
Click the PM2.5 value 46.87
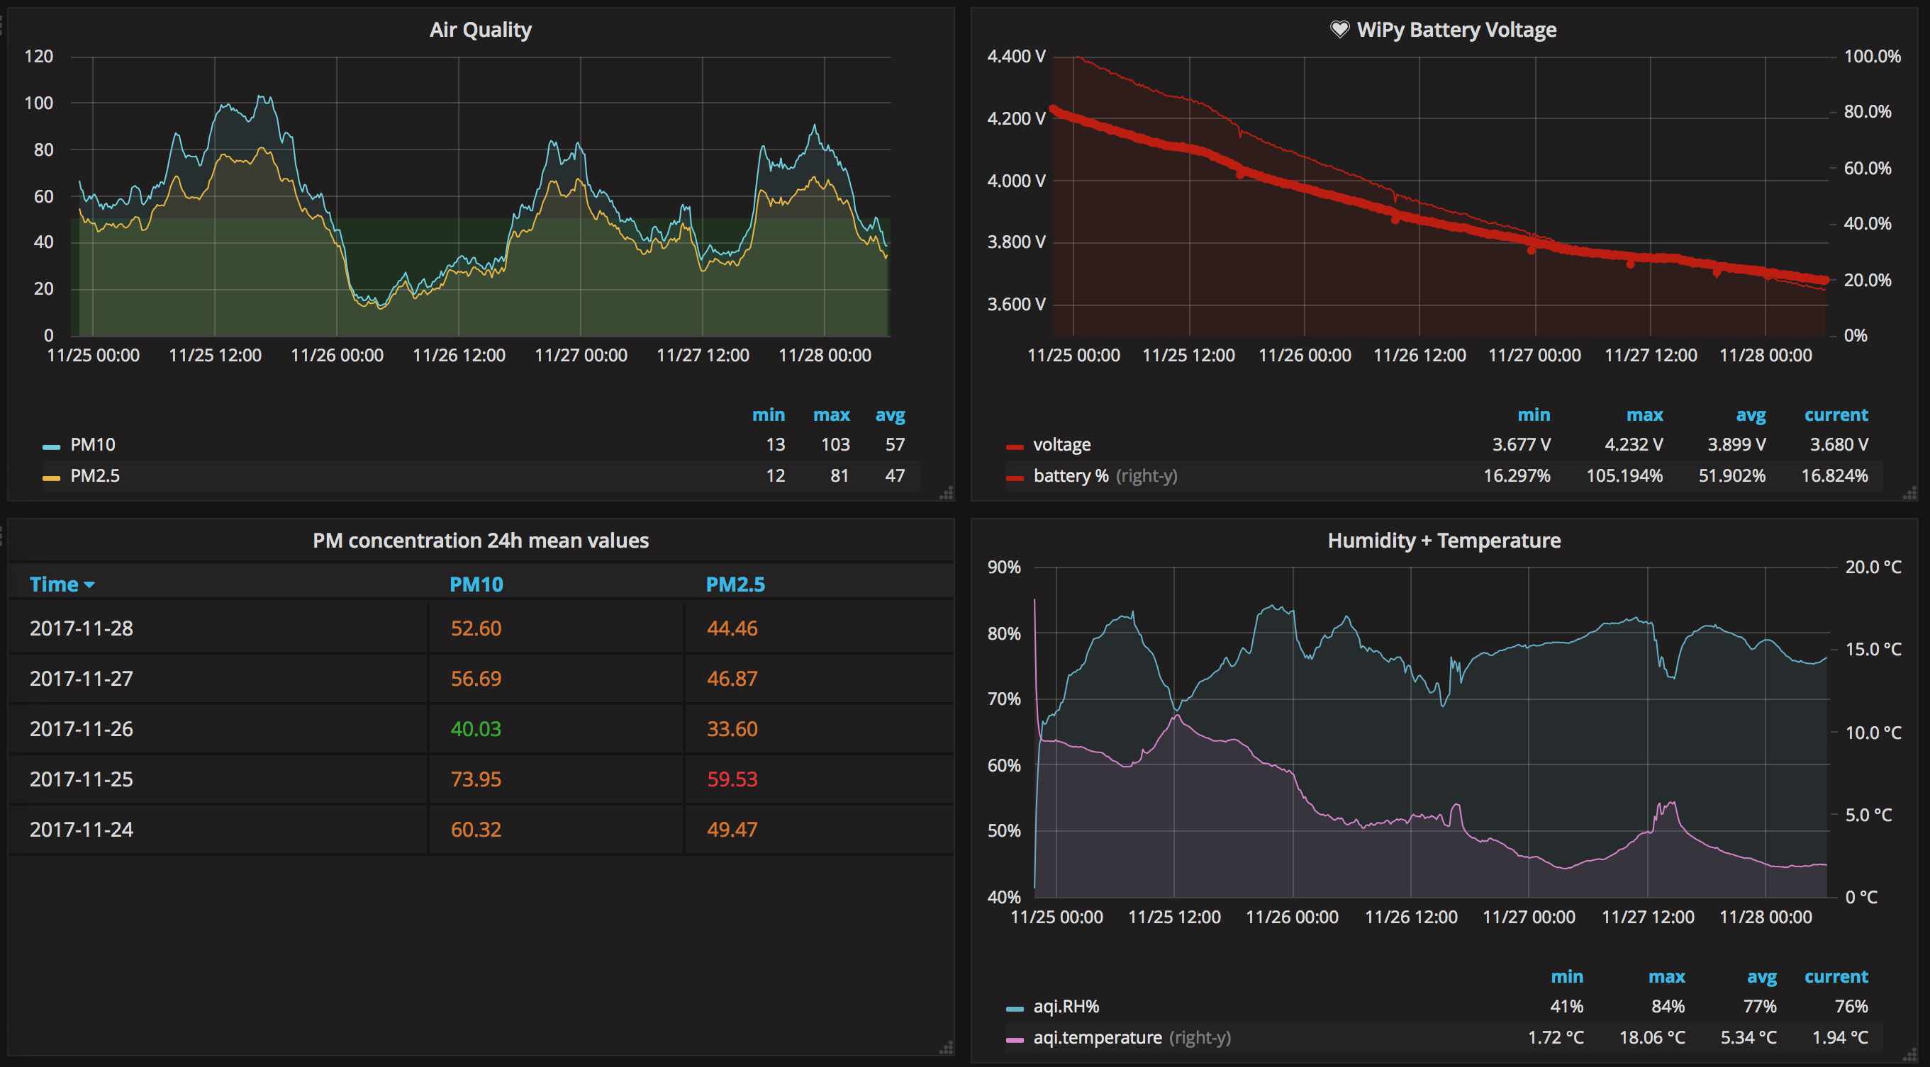(732, 678)
